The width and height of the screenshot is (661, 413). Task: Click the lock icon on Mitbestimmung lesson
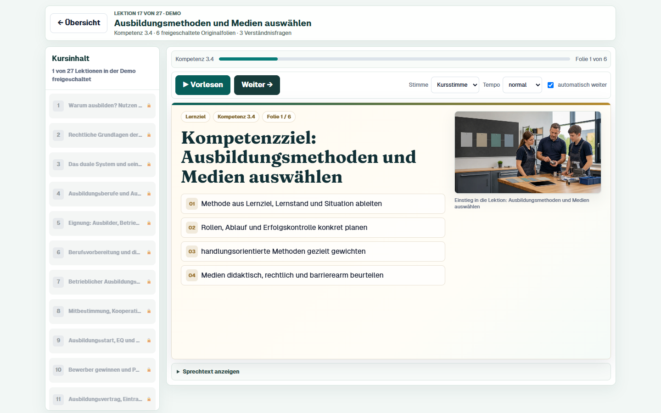pyautogui.click(x=149, y=311)
